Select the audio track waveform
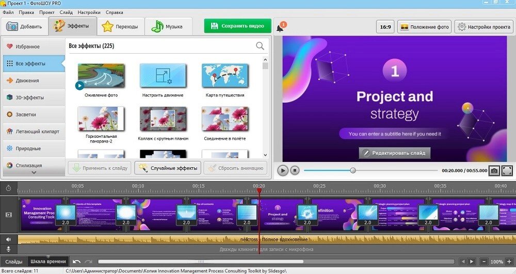 pos(267,239)
